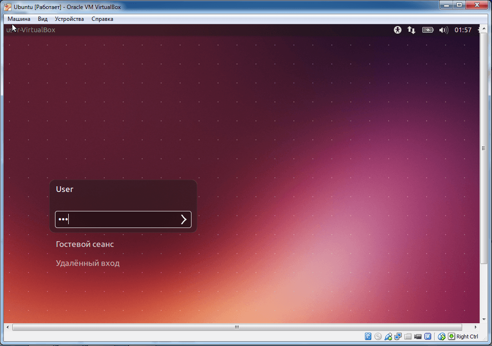Open the Справка menu
Screen dimensions: 492x346
(102, 19)
